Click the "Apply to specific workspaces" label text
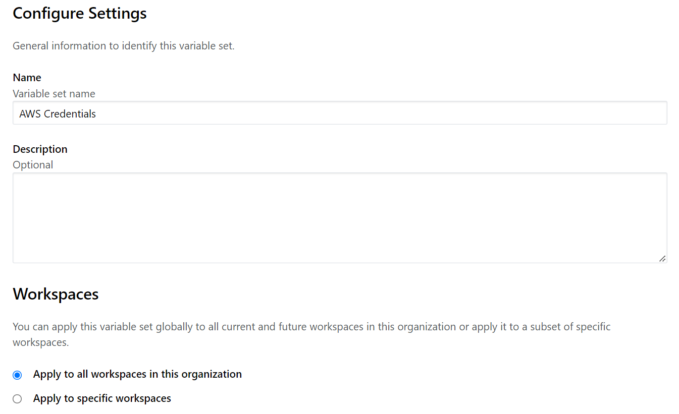Screen dimensions: 679x414 point(102,398)
